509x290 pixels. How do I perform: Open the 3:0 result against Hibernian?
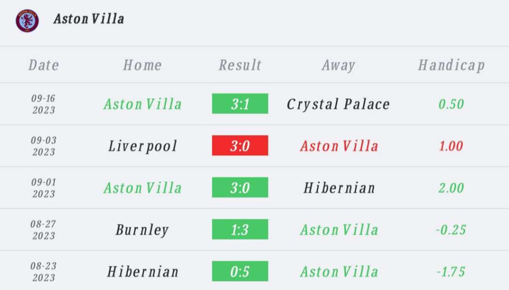coord(240,187)
